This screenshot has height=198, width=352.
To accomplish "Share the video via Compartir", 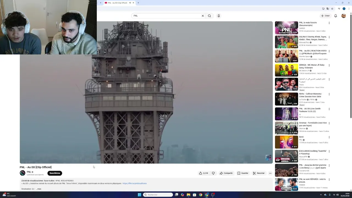I will pyautogui.click(x=226, y=173).
